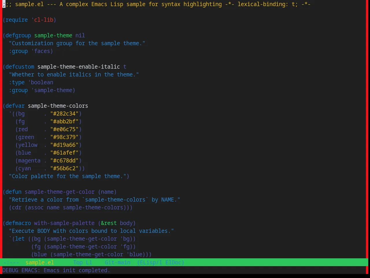Click macro name 'with-sample-palette'
Image resolution: width=370 pixels, height=278 pixels.
[x=64, y=223]
